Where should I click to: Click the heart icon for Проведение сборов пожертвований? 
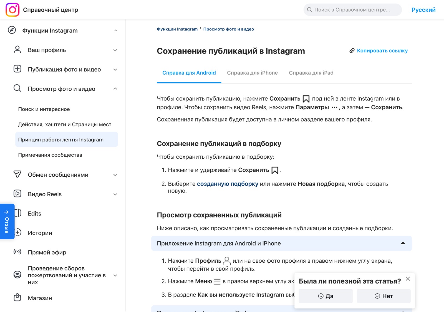[17, 275]
